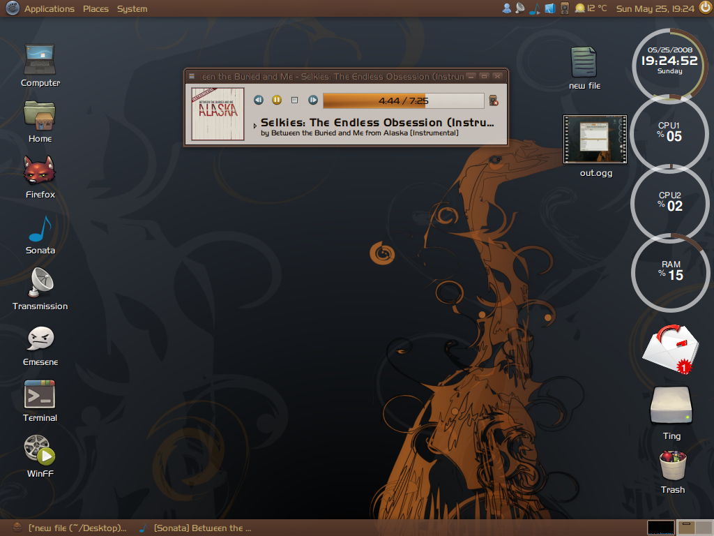
Task: Skip to the next track in Sonata
Action: (x=313, y=100)
